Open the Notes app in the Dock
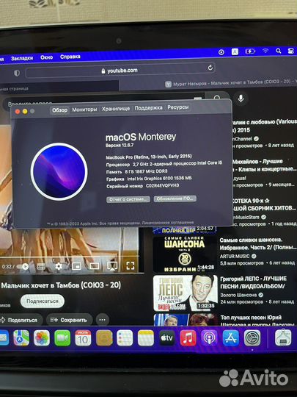Image resolution: width=297 pixels, height=397 pixels. 146,338
